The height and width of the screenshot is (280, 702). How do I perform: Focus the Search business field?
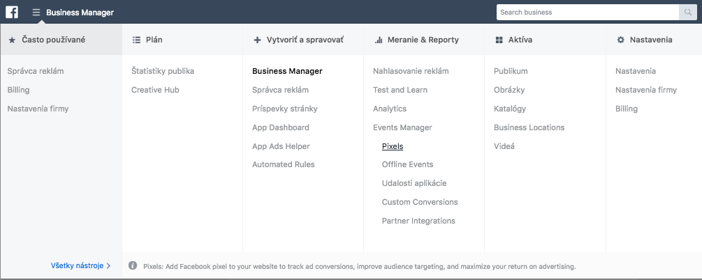click(587, 12)
